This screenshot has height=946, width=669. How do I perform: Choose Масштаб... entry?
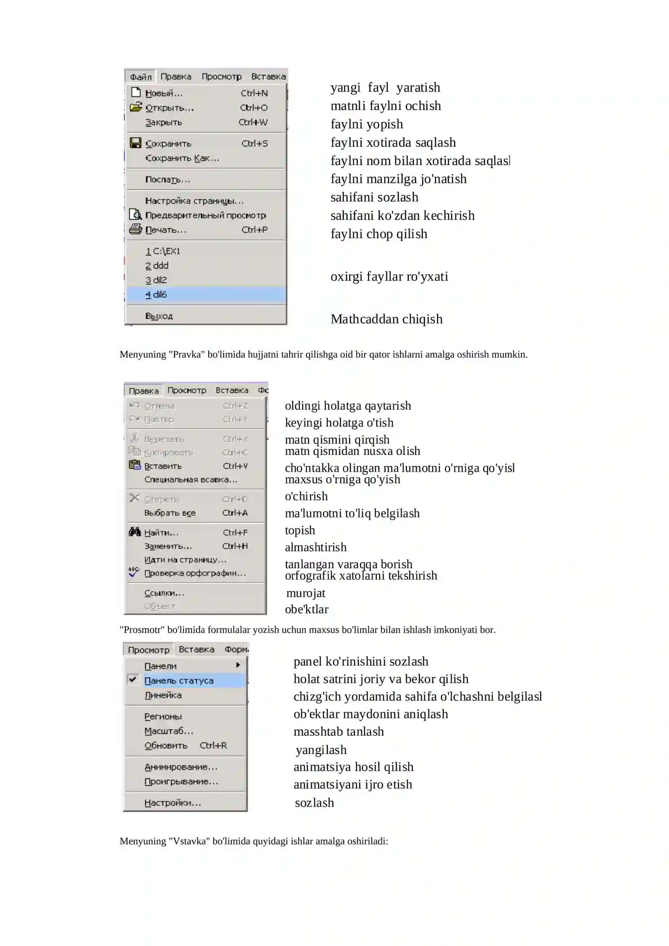(186, 731)
